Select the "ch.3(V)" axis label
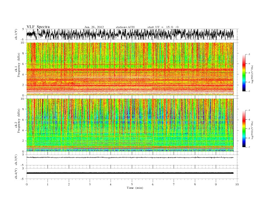 pos(16,160)
